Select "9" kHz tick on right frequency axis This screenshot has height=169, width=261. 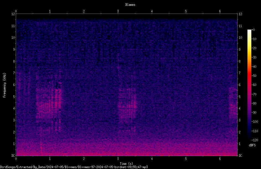[239, 50]
